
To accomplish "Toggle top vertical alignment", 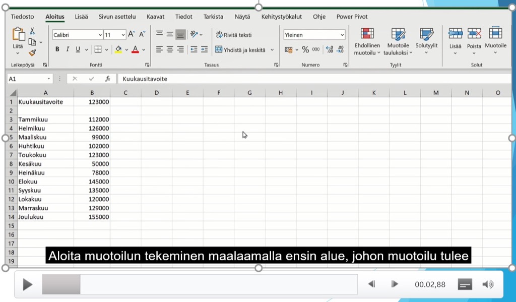I will click(160, 34).
